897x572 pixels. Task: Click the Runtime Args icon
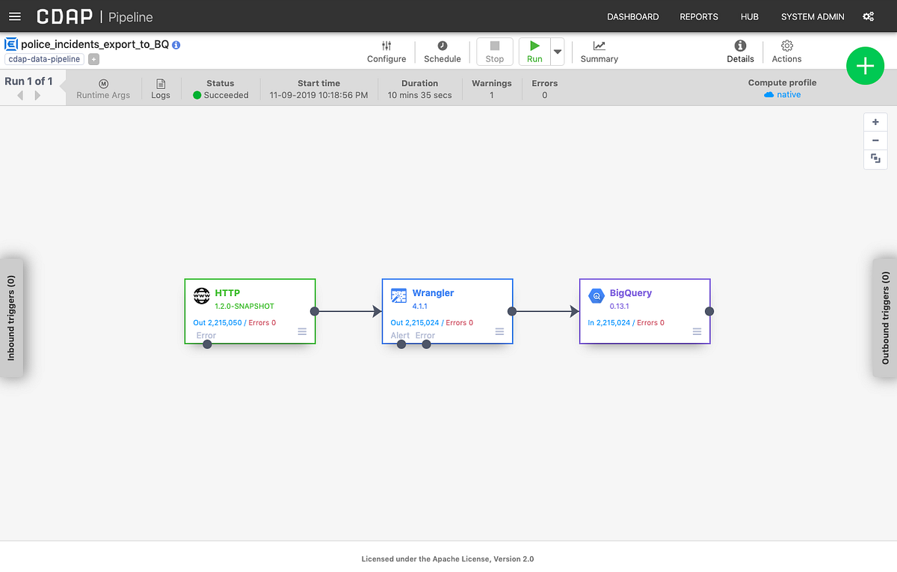tap(103, 88)
